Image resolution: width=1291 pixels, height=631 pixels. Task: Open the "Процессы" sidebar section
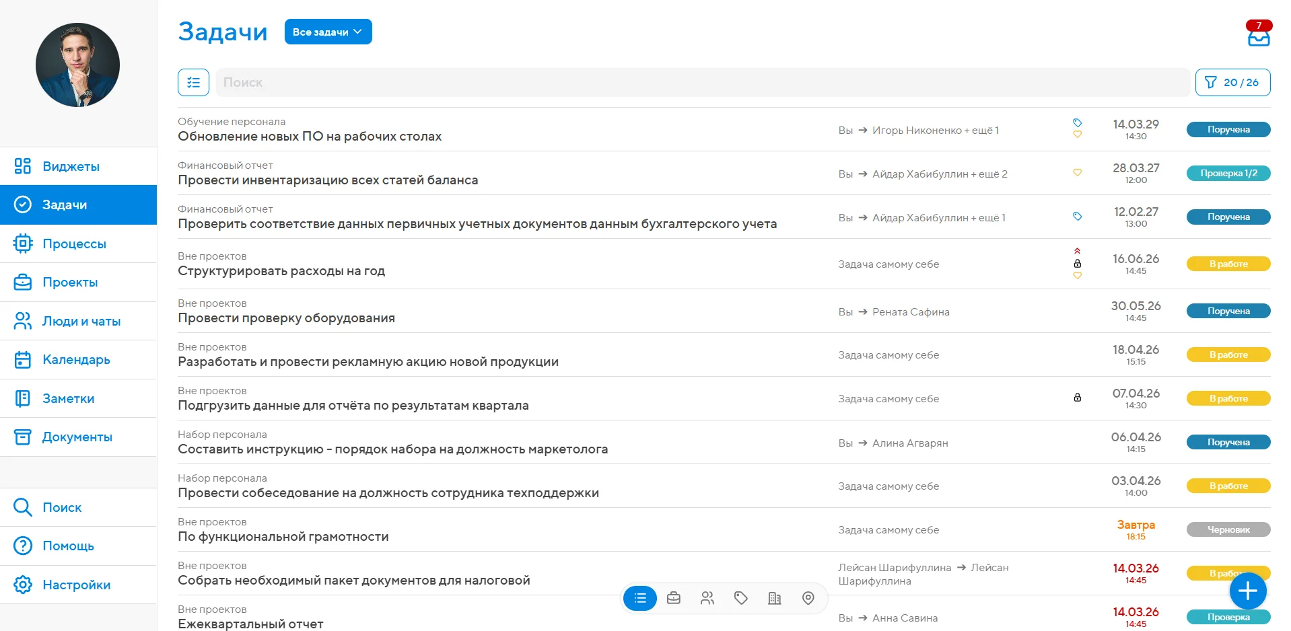(74, 244)
